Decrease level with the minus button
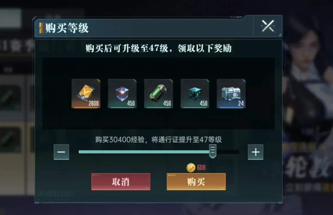333x215 pixels. [x=61, y=152]
